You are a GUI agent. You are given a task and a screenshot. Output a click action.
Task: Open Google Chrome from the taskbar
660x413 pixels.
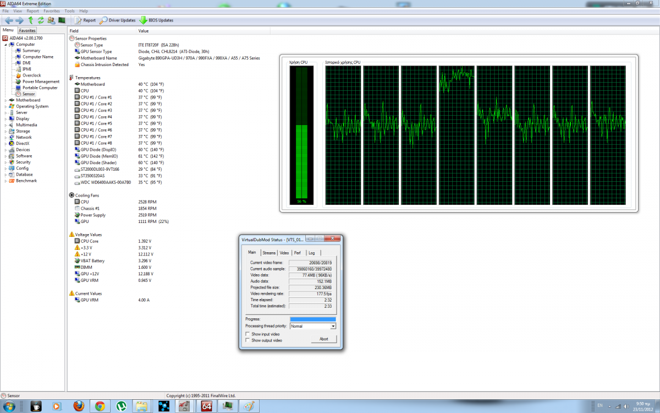pyautogui.click(x=100, y=406)
